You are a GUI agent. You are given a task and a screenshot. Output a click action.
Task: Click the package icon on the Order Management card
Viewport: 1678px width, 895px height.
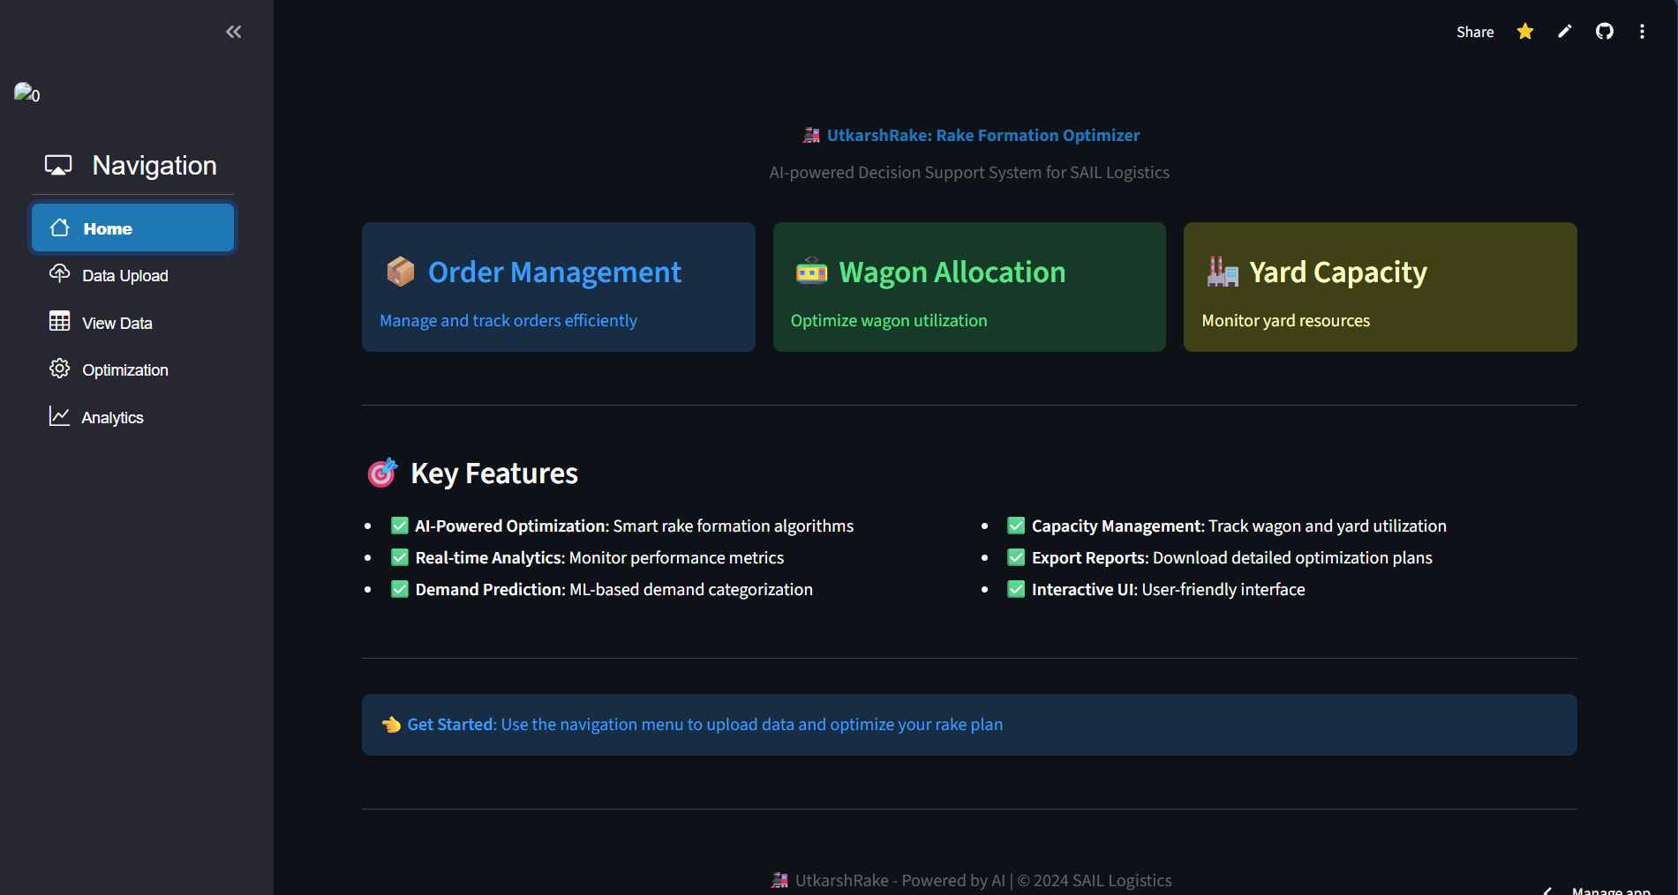(x=400, y=272)
